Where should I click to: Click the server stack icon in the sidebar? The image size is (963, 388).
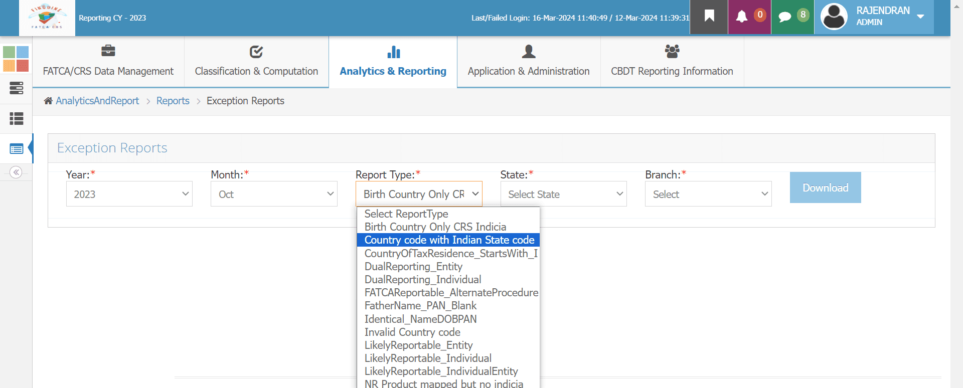coord(16,88)
